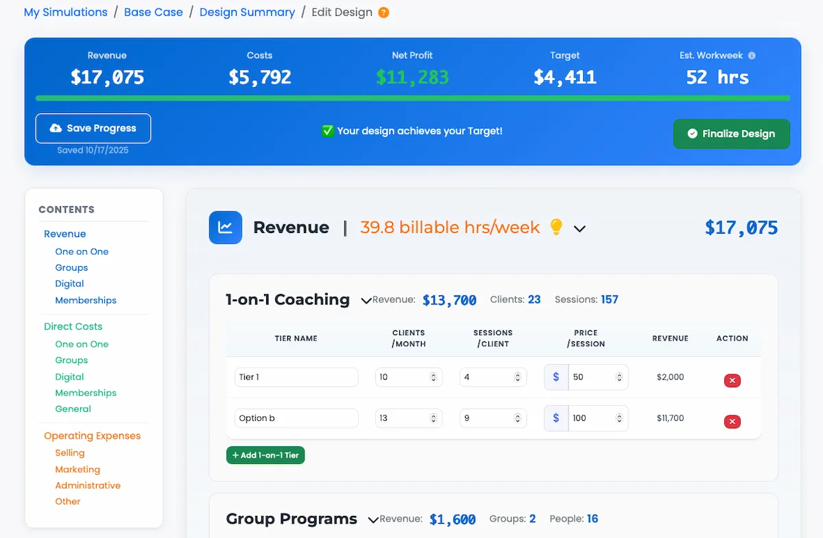Collapse the 1-on-1 Coaching section
This screenshot has height=538, width=823.
click(366, 299)
